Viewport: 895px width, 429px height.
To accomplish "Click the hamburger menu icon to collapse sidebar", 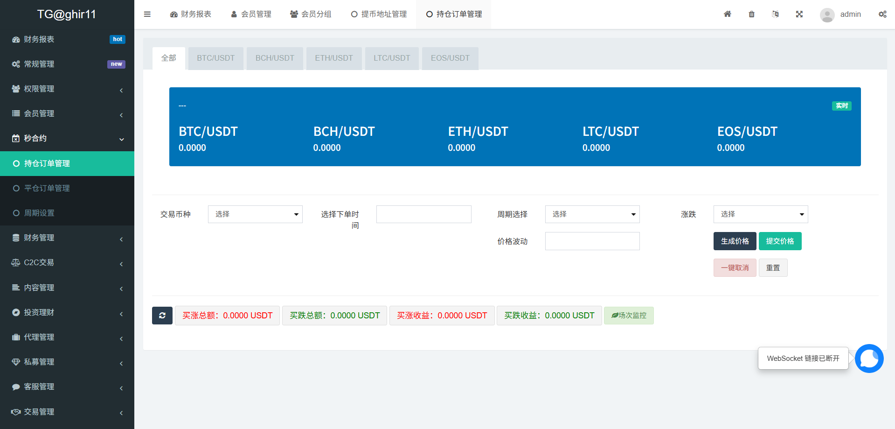I will pyautogui.click(x=147, y=14).
